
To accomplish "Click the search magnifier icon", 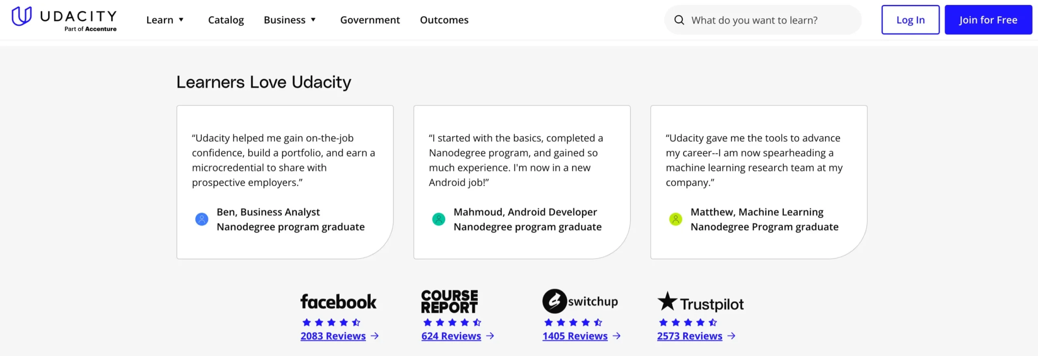I will [x=679, y=20].
